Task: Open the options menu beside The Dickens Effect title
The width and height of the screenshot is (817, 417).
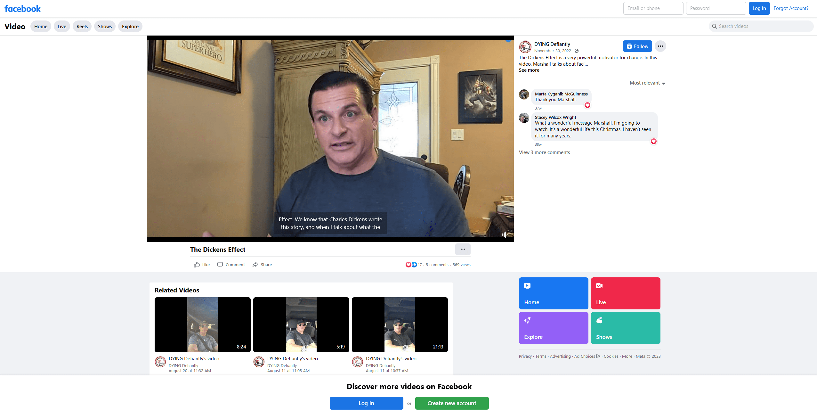Action: click(x=463, y=249)
